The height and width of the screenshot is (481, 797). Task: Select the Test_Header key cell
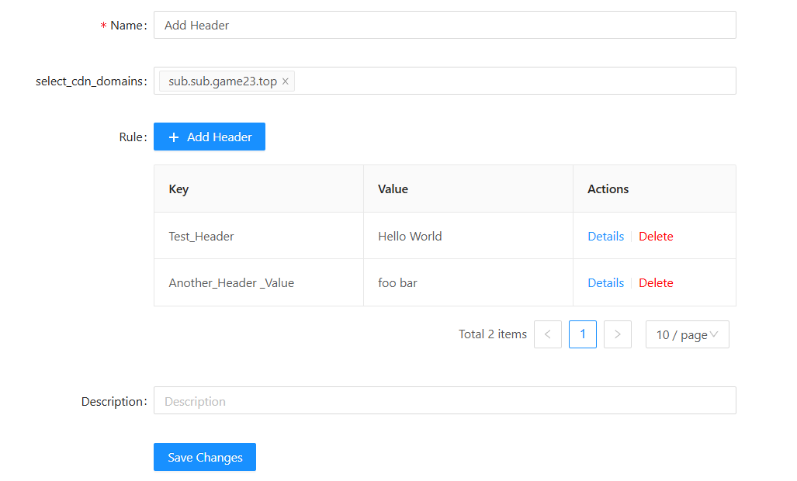(201, 237)
